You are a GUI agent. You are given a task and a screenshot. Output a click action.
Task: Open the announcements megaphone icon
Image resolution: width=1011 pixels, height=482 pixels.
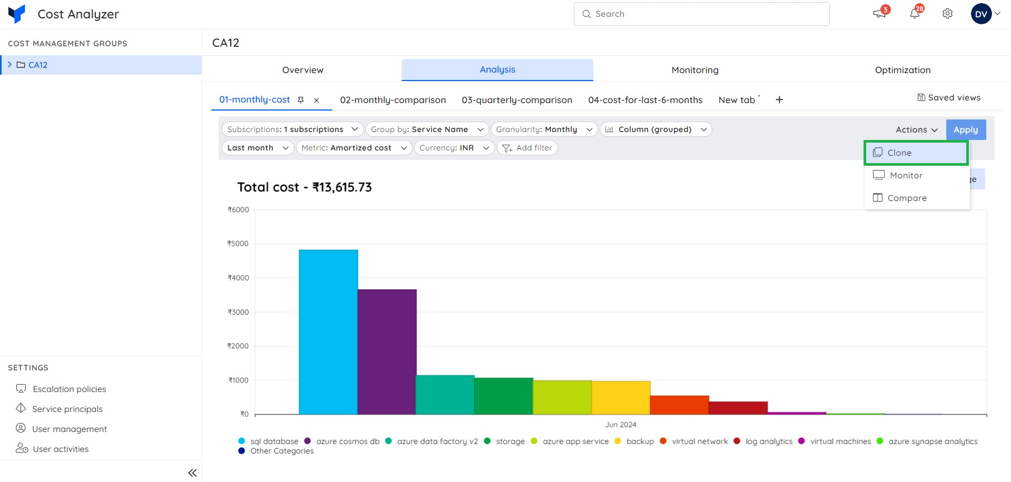pos(879,14)
